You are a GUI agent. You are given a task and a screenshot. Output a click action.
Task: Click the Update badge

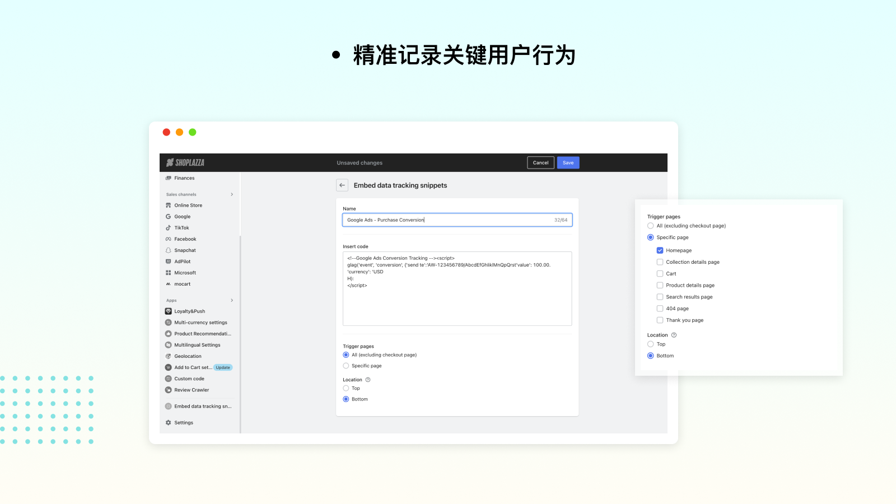coord(223,367)
